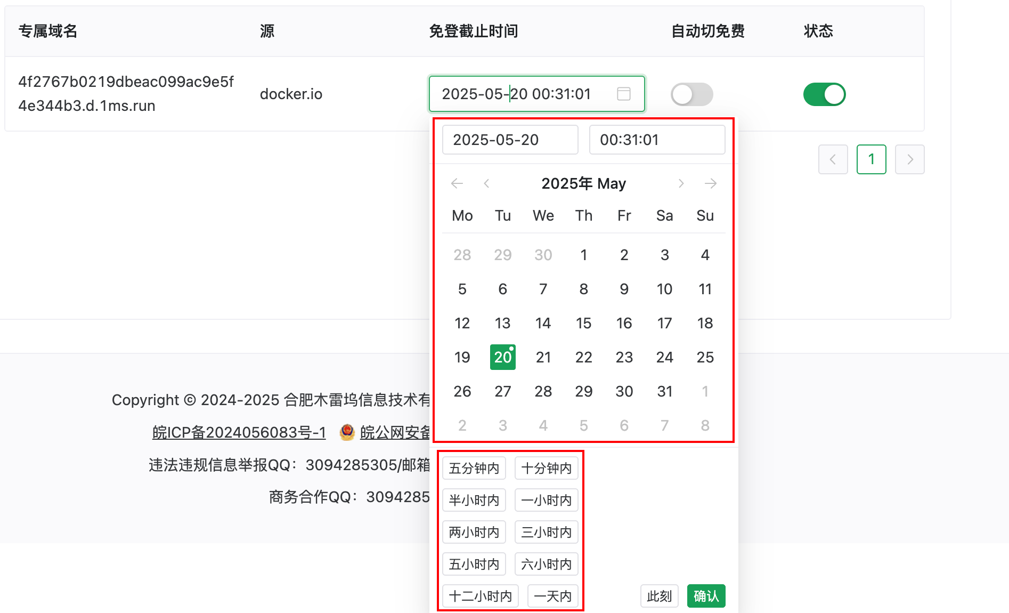Click the 00:31:01 time input
The height and width of the screenshot is (613, 1009).
pos(657,140)
